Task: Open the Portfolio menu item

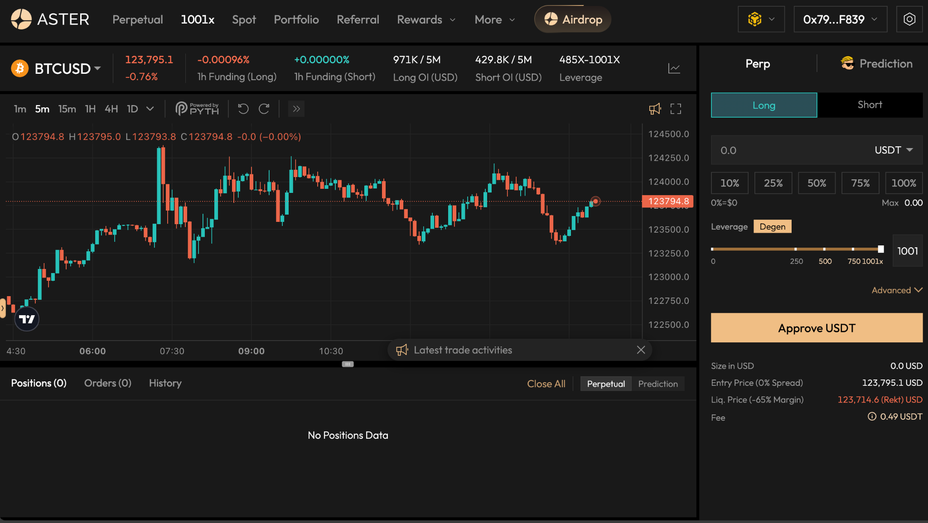Action: pos(296,19)
